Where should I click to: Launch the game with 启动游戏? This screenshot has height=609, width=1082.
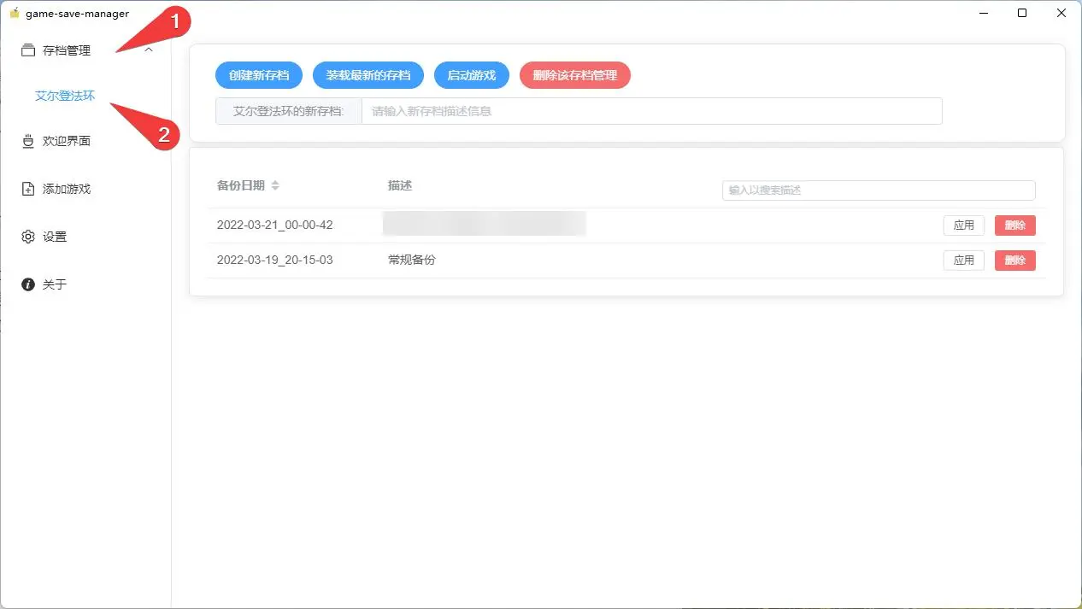pos(472,75)
